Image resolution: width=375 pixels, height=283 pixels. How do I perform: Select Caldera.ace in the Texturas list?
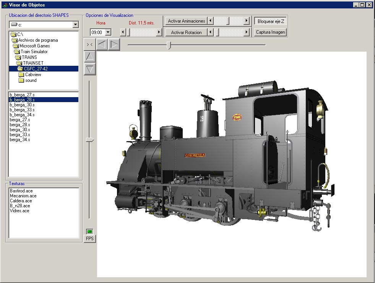pyautogui.click(x=21, y=201)
